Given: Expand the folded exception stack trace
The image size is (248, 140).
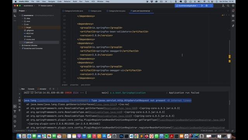Looking at the screenshot, I should tap(22, 100).
